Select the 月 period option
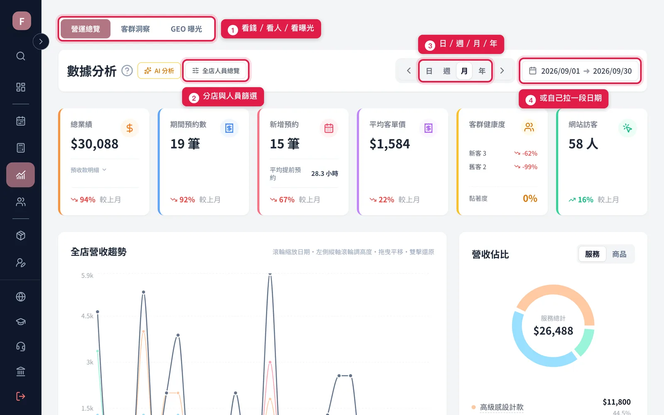664x415 pixels. click(x=464, y=71)
